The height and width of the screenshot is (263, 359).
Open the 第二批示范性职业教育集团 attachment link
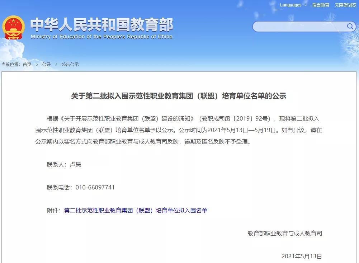136,210
